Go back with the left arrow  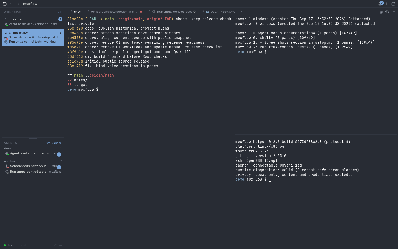(11, 4)
